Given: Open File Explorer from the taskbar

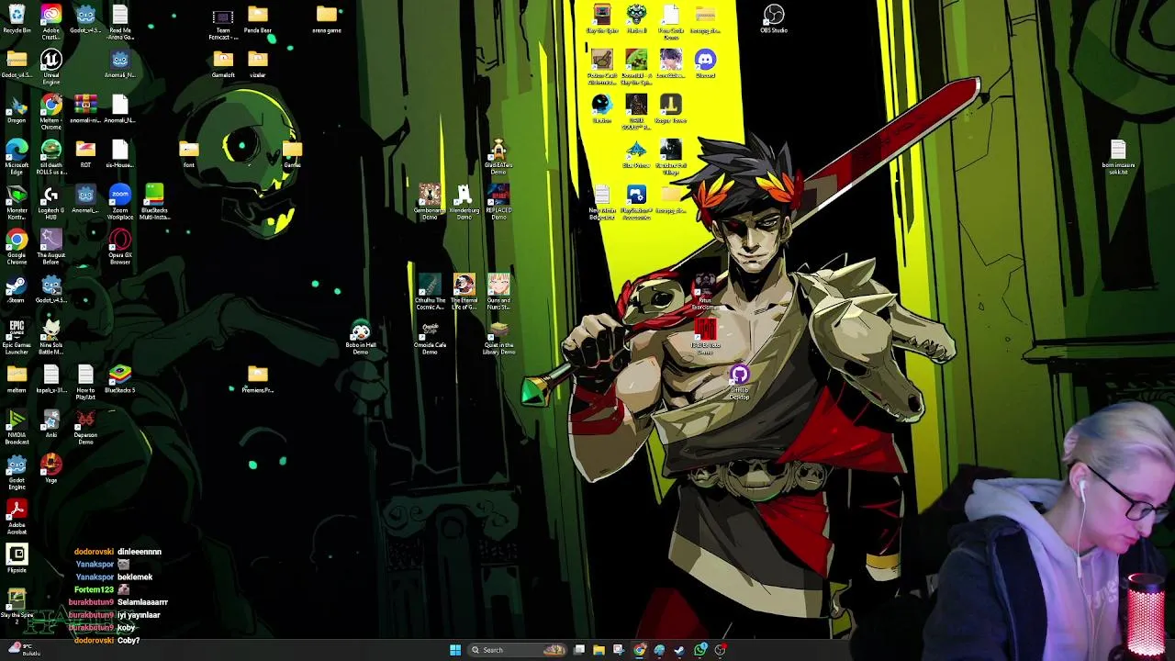Looking at the screenshot, I should (x=599, y=650).
